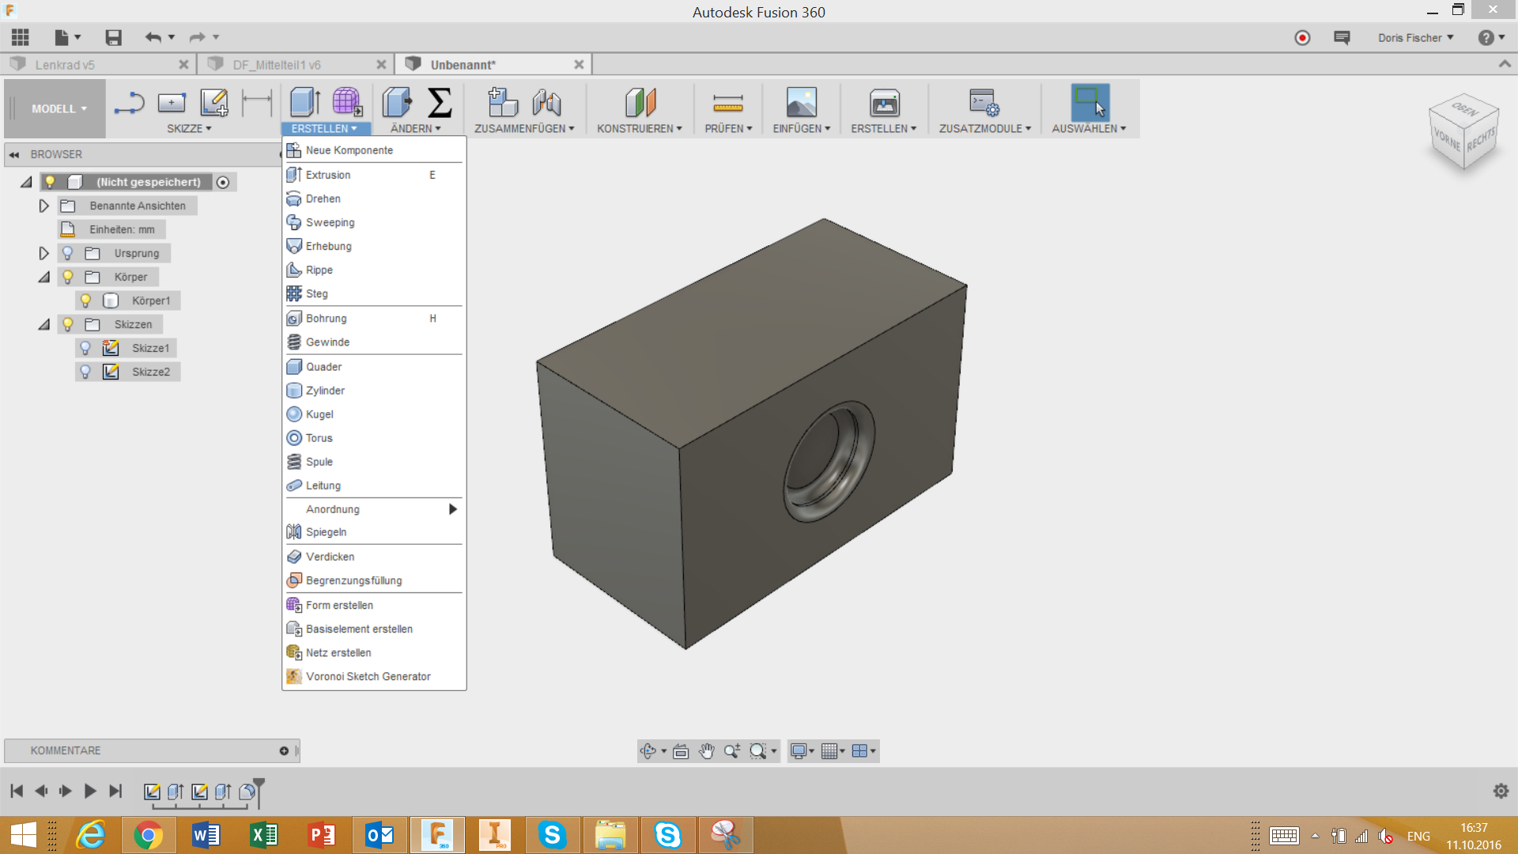Play the timeline with the play button
The width and height of the screenshot is (1518, 854).
[x=89, y=791]
